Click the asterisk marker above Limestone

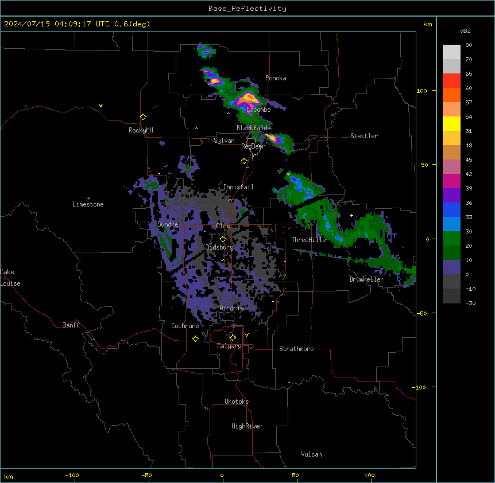tap(88, 198)
